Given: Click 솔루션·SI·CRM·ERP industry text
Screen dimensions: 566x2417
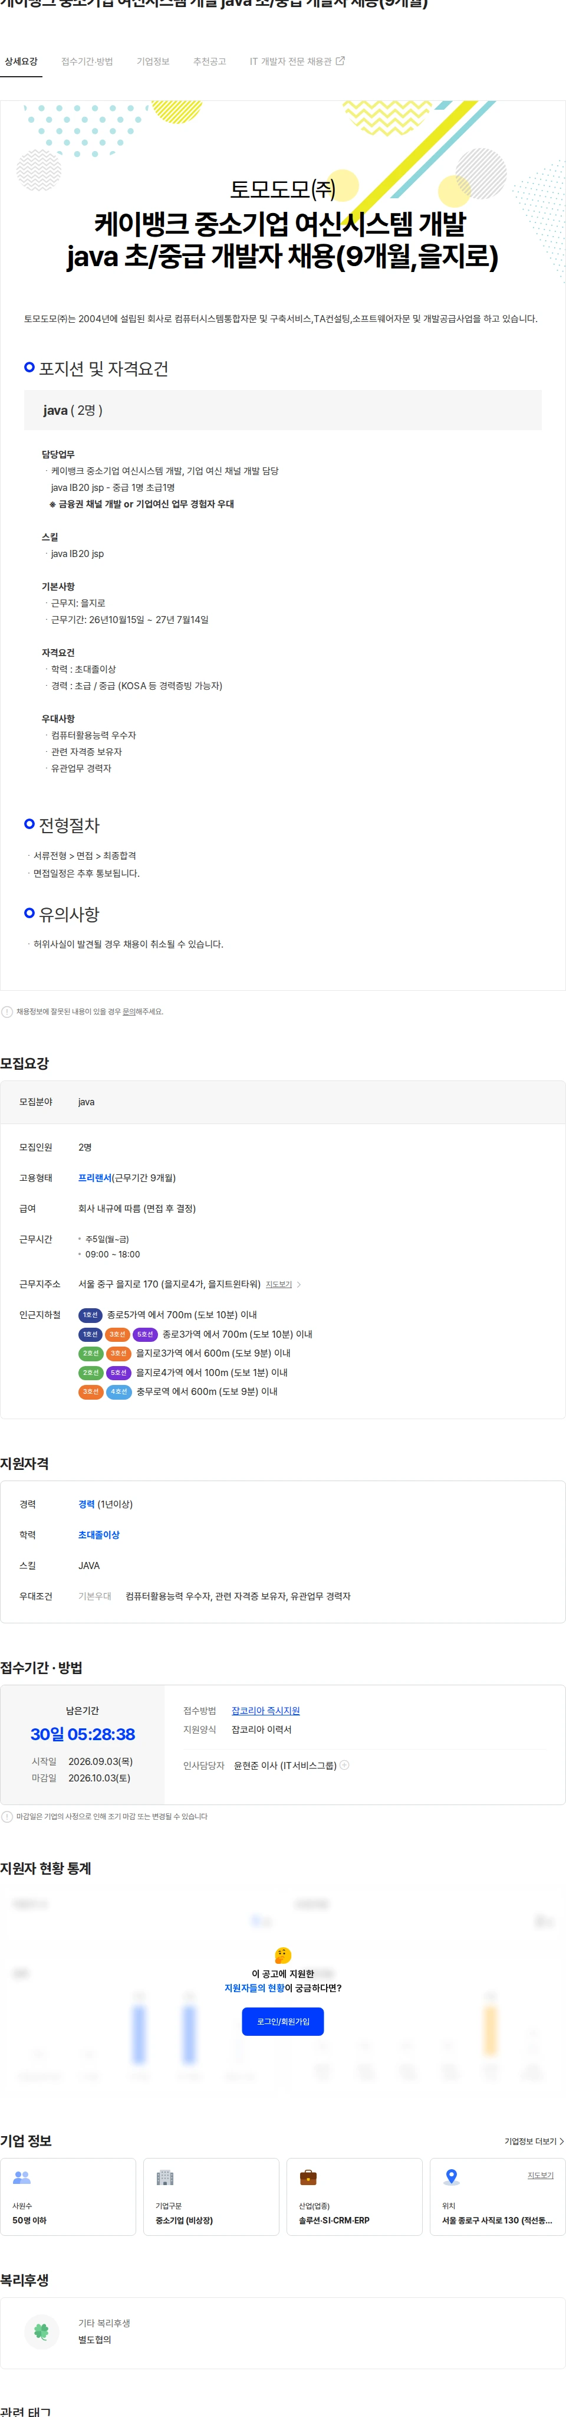Looking at the screenshot, I should [334, 2221].
